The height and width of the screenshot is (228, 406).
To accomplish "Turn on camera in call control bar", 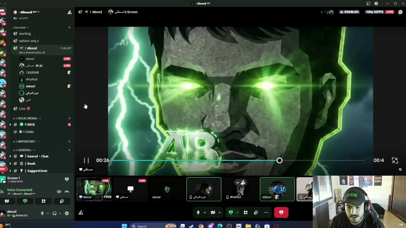I will [213, 212].
